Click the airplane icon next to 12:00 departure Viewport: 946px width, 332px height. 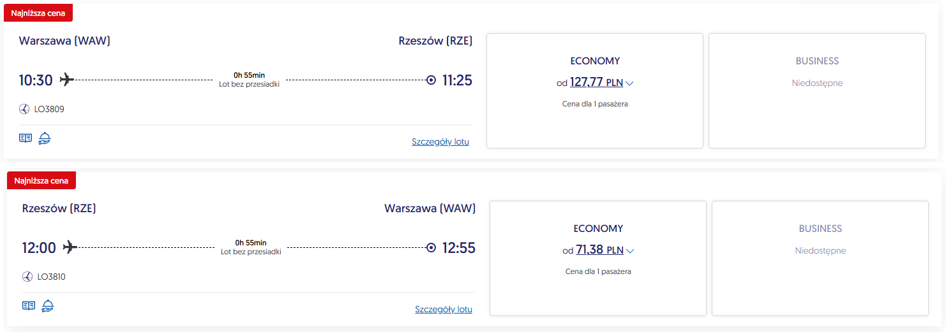pos(70,247)
